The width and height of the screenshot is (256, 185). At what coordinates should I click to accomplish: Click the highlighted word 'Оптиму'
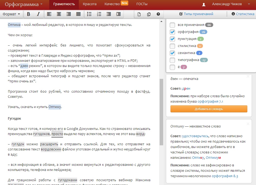click(55, 107)
